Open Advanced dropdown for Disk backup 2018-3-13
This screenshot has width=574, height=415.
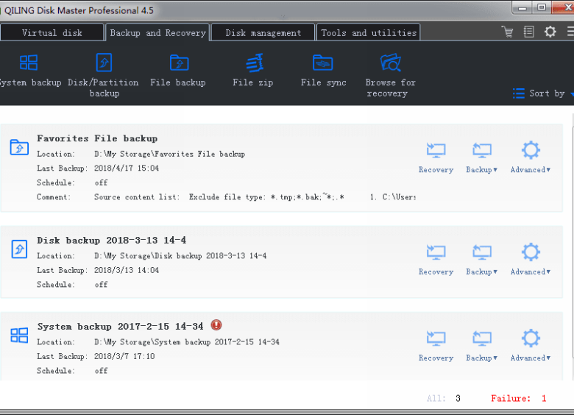(531, 259)
